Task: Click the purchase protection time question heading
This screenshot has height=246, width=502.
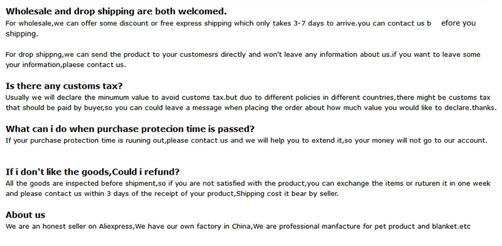Action: click(130, 129)
